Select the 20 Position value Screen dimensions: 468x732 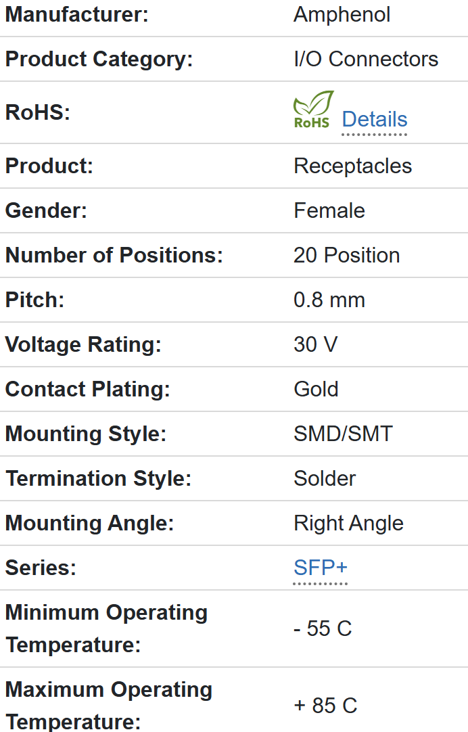pyautogui.click(x=346, y=255)
